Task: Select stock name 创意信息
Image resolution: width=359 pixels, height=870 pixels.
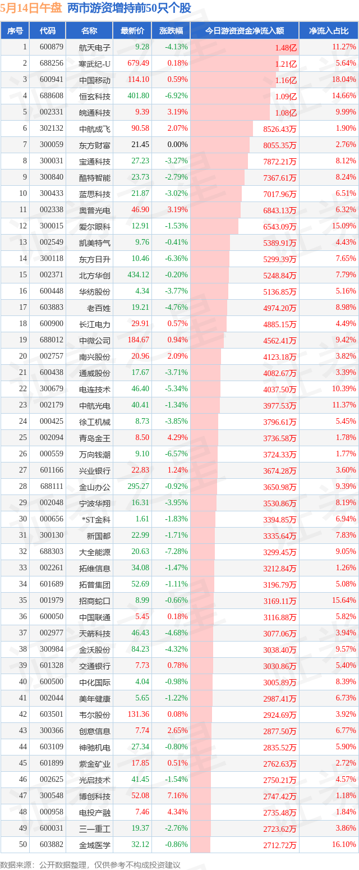Action: [95, 731]
